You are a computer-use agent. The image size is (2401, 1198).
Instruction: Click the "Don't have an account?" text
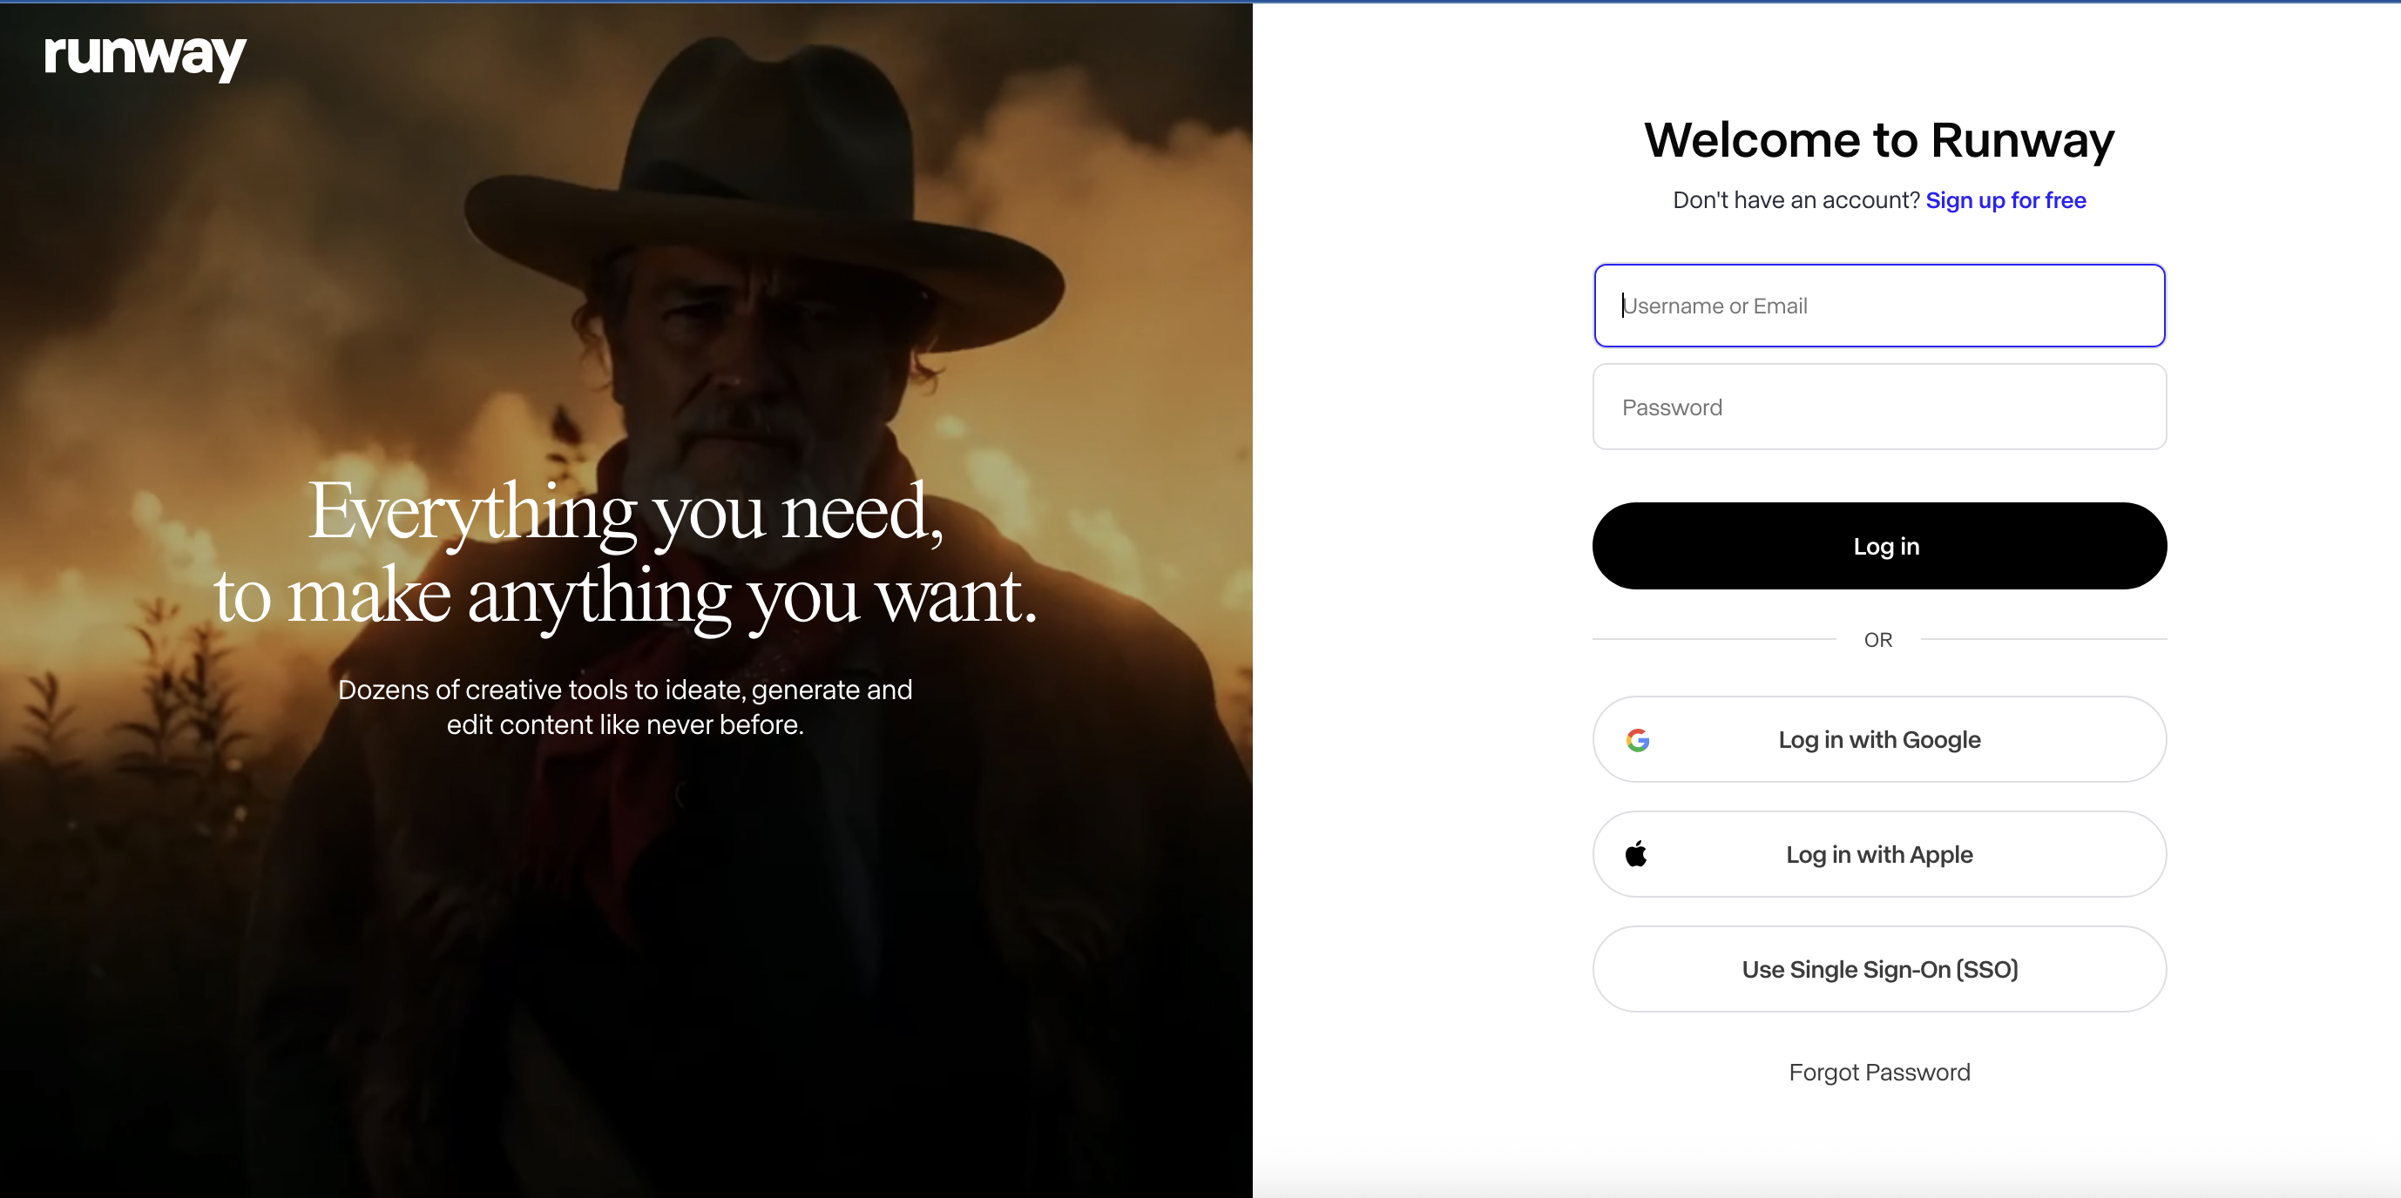[1796, 200]
